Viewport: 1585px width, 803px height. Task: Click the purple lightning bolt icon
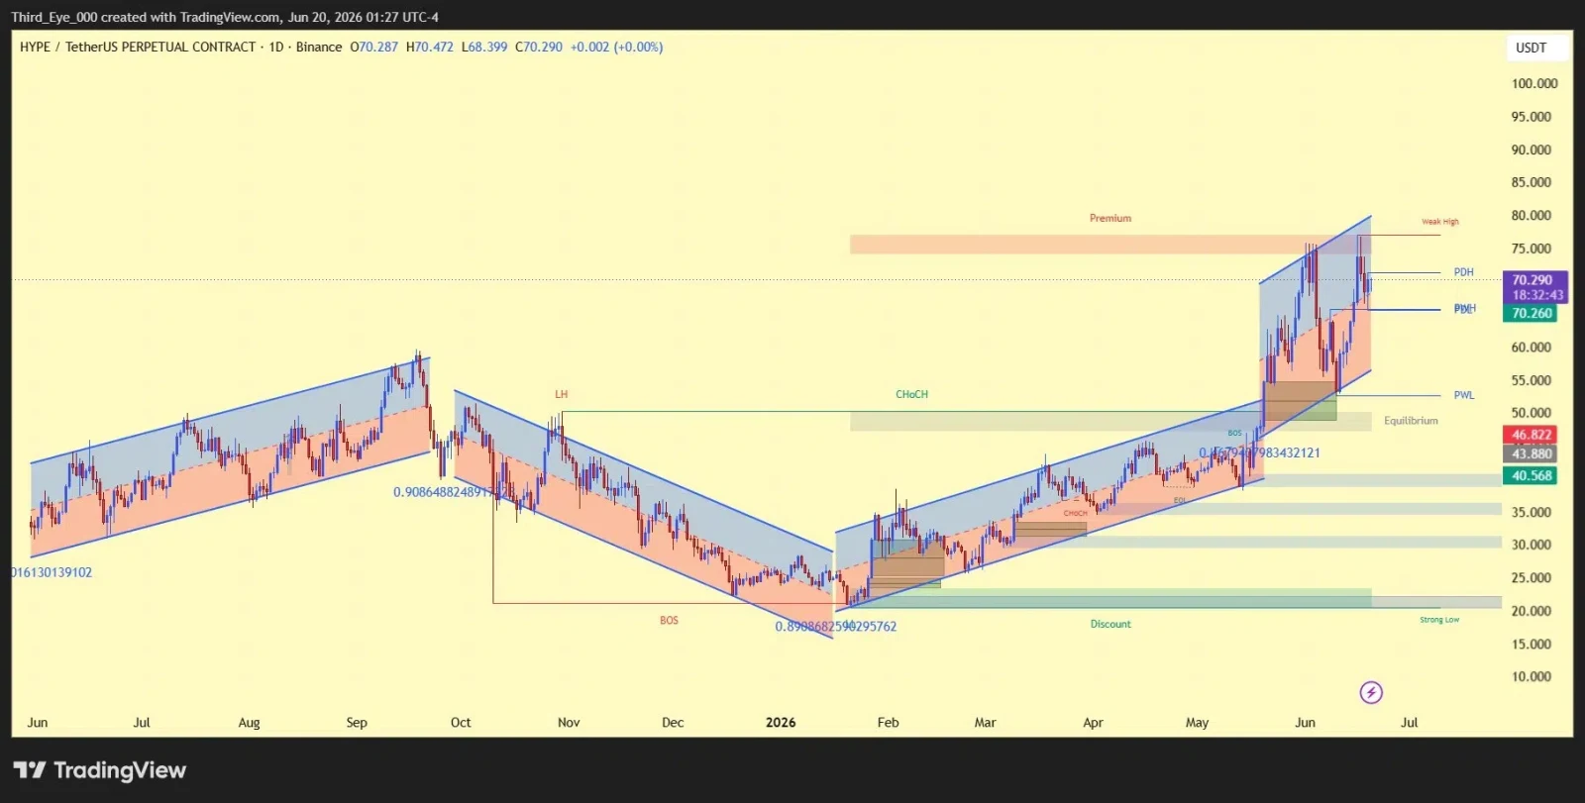pos(1371,692)
